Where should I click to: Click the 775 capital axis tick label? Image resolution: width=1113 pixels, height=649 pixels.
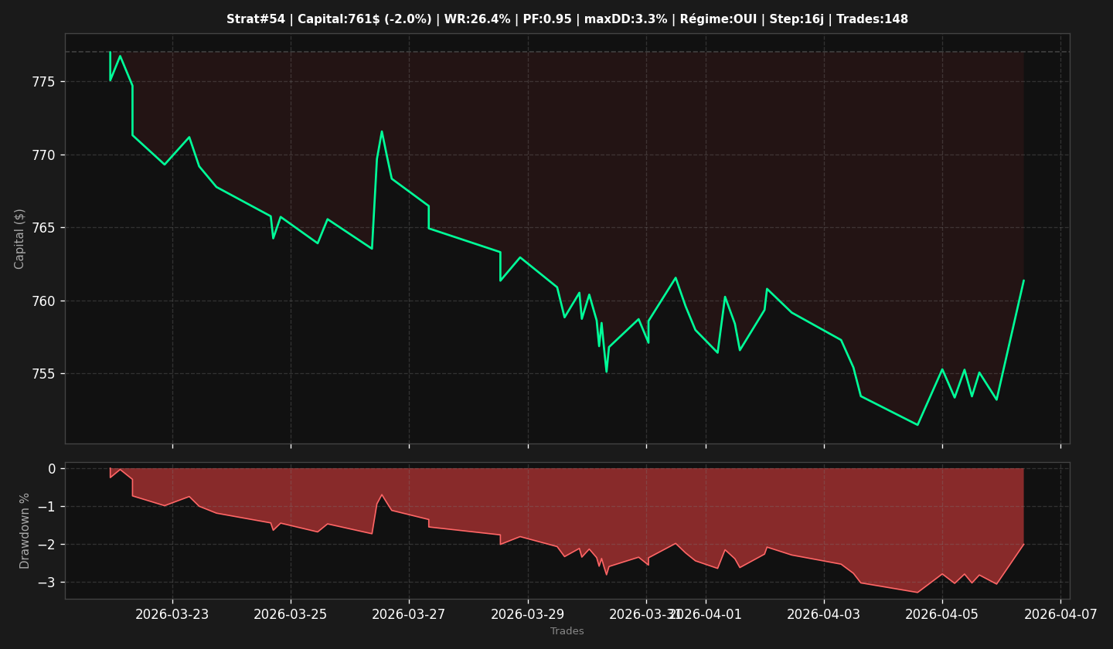[x=46, y=82]
